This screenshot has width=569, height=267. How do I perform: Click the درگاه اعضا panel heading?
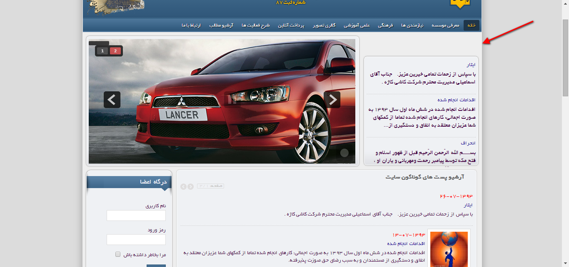(153, 182)
